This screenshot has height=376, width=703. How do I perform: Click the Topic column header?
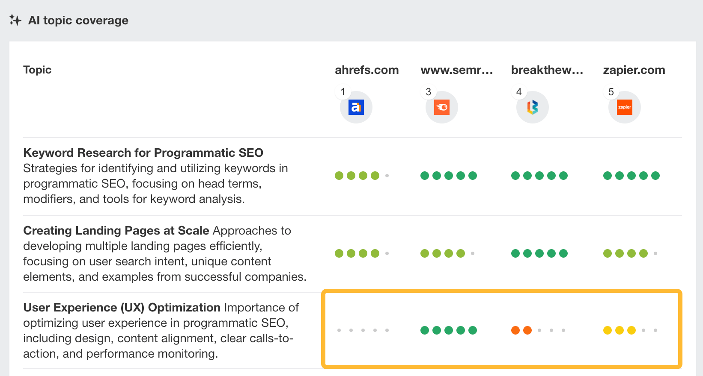[x=37, y=70]
